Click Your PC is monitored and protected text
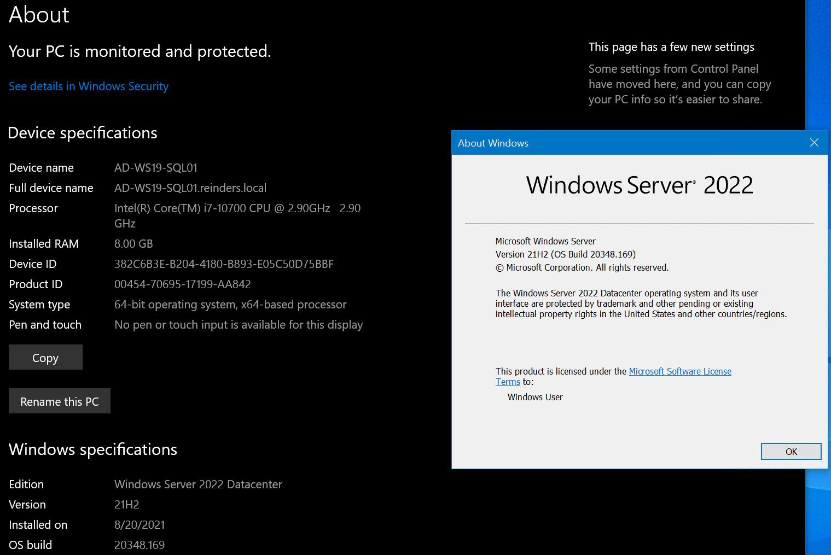This screenshot has height=555, width=831. (x=140, y=51)
